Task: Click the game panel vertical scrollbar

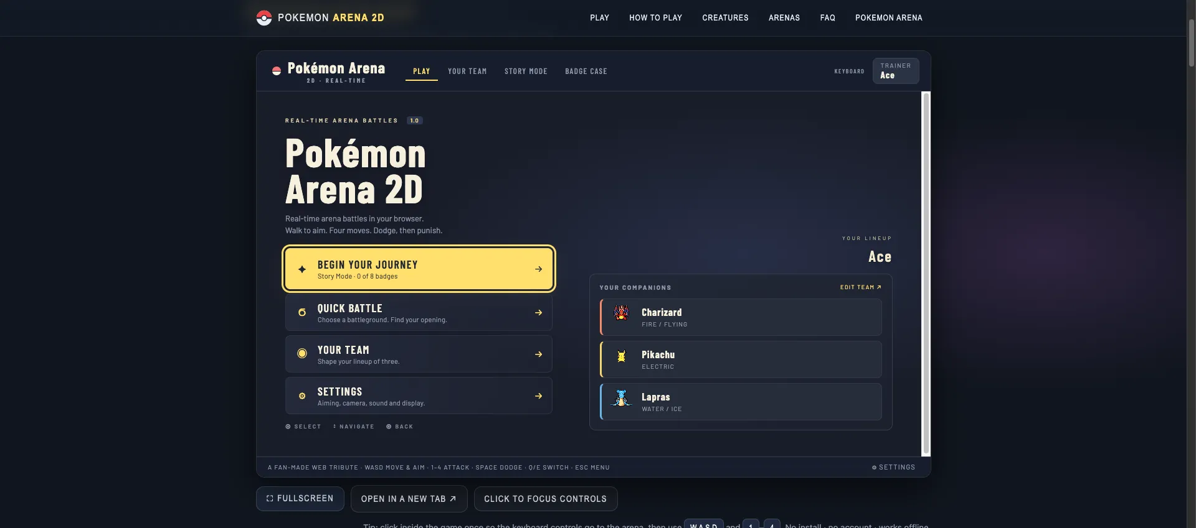Action: coord(926,274)
